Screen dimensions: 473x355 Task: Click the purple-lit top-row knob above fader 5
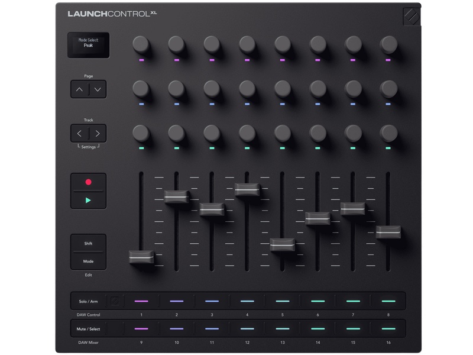(x=283, y=45)
